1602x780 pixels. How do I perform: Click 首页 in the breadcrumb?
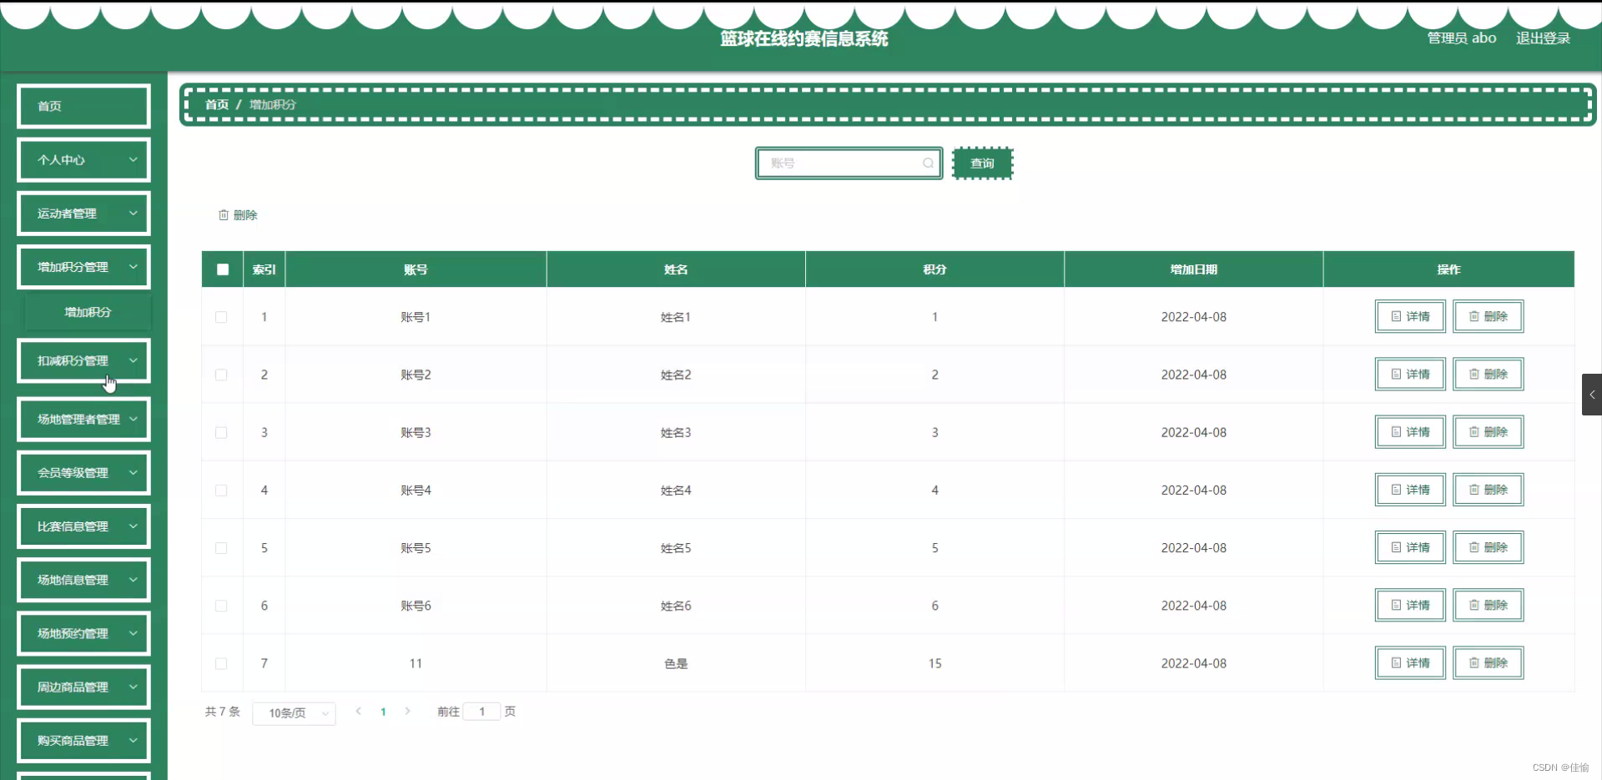point(215,104)
